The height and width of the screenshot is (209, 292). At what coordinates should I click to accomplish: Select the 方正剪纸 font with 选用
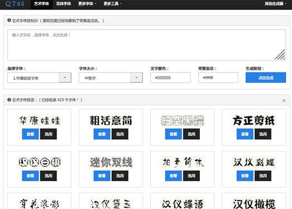[263, 134]
